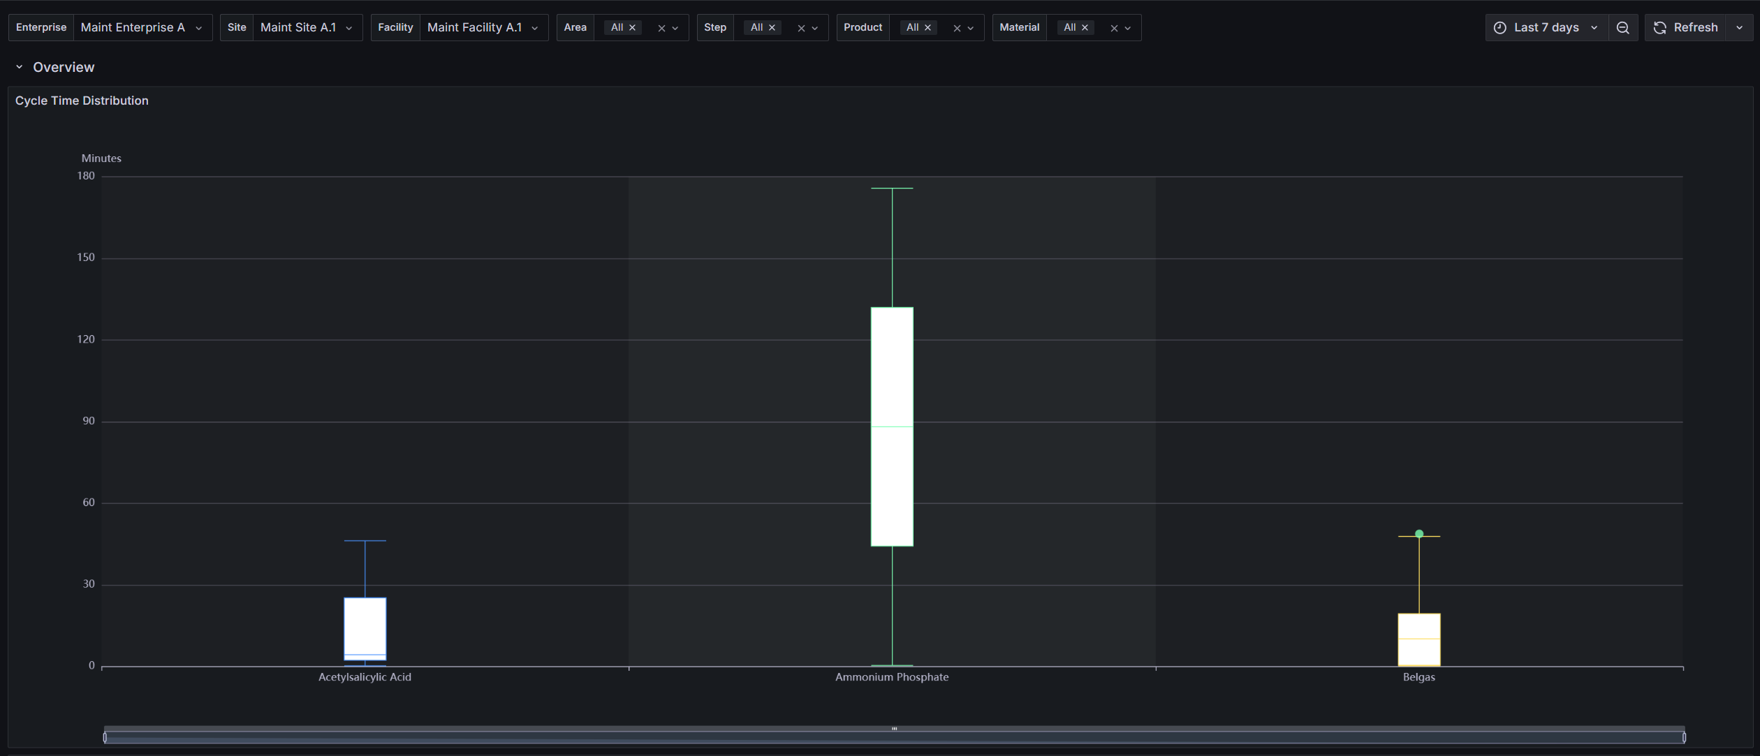Clear the Product filter selection
Viewport: 1760px width, 756px height.
pos(956,29)
